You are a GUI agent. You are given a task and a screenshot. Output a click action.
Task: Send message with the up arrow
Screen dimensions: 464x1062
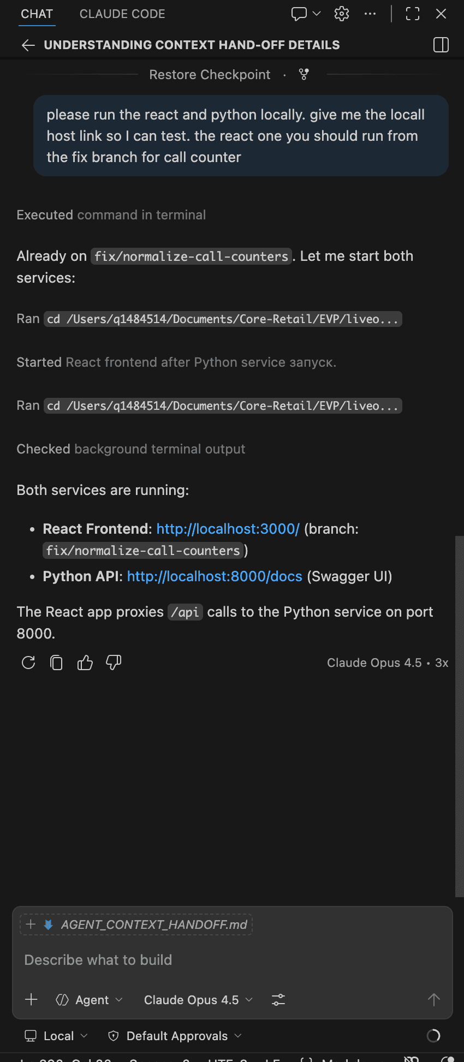point(433,999)
